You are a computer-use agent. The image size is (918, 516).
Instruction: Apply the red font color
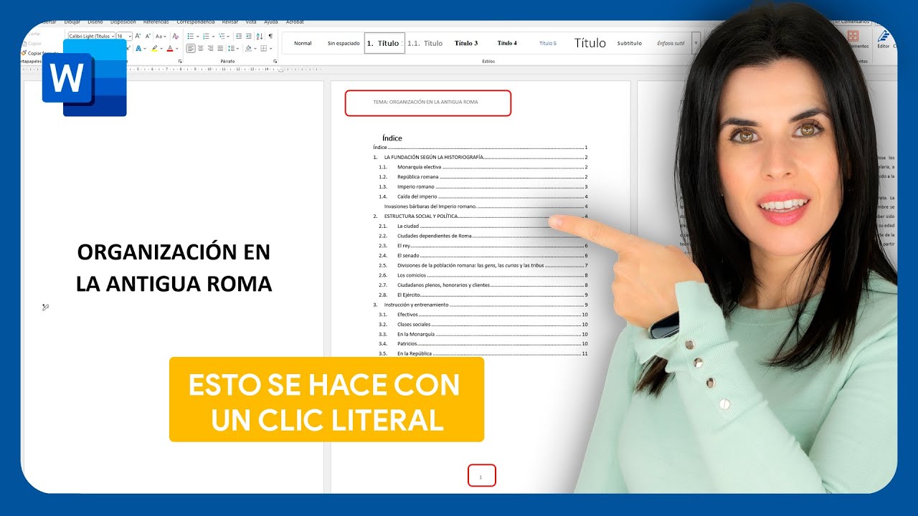(170, 48)
